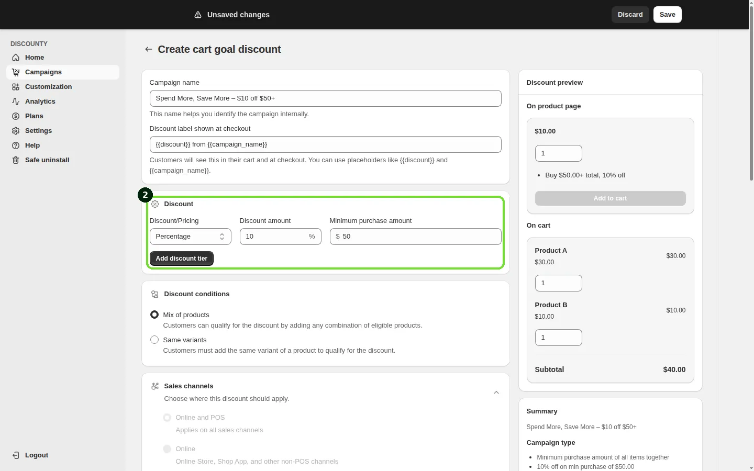
Task: Click the Product B quantity field
Action: (x=559, y=338)
